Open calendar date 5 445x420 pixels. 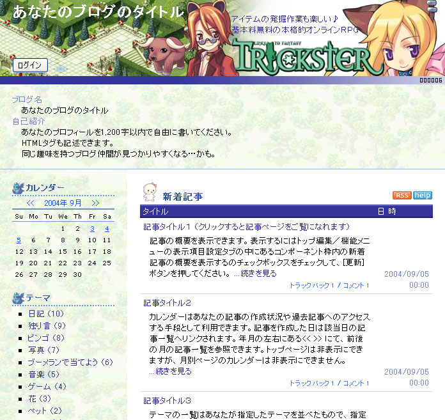point(19,240)
